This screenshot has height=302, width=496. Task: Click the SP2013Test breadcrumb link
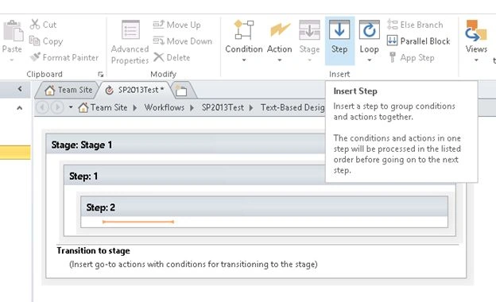pos(223,107)
